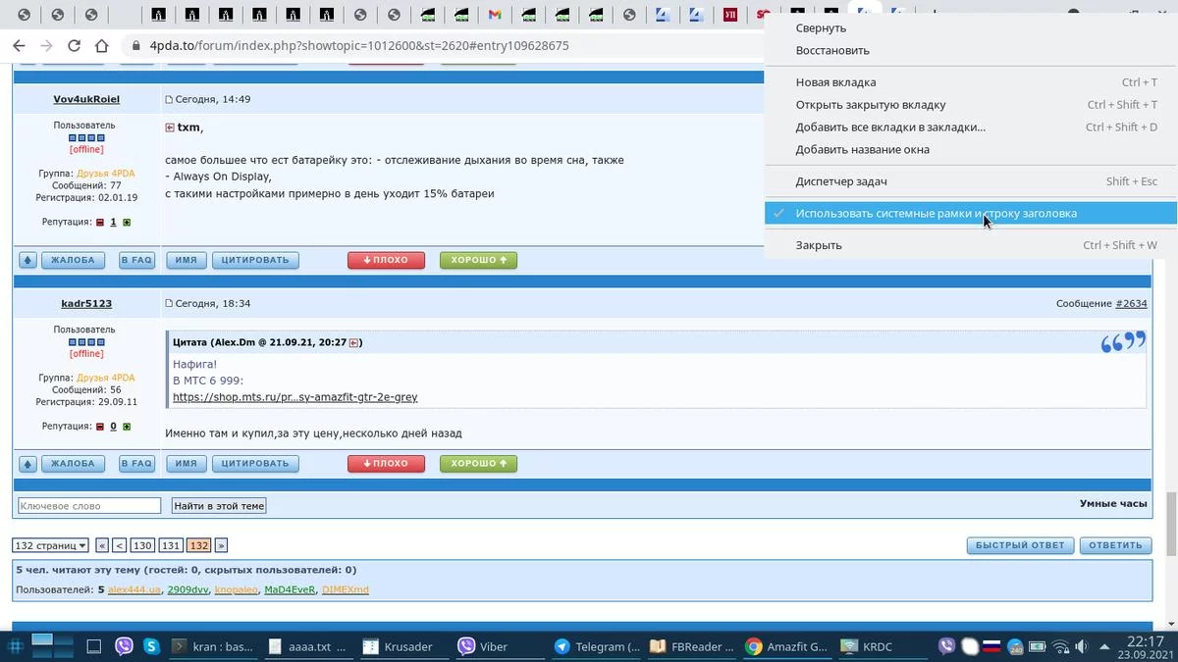1178x662 pixels.
Task: Rate kadr5123's post ХОРОШО
Action: coord(478,464)
